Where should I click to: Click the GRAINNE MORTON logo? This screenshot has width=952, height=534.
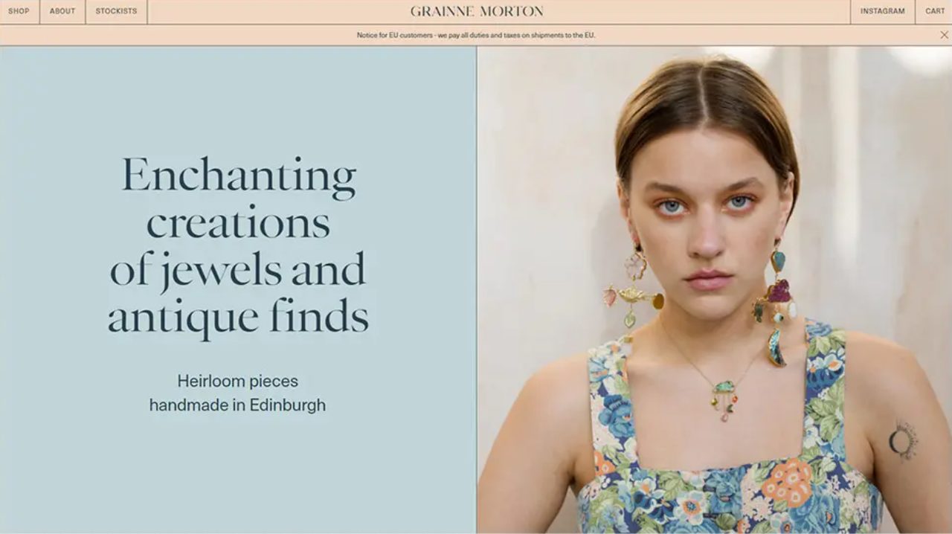477,11
